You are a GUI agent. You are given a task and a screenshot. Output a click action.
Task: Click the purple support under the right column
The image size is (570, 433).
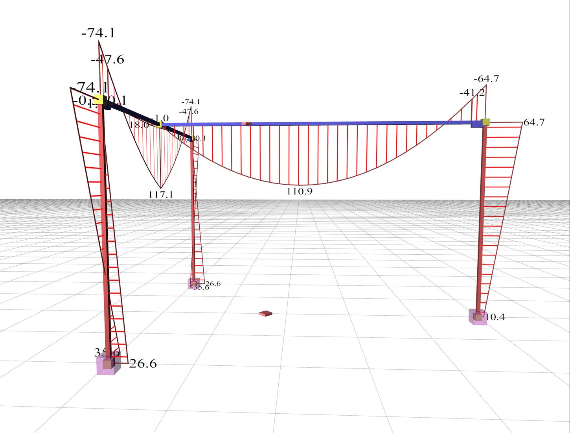(x=478, y=317)
